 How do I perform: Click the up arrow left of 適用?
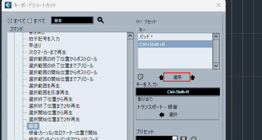(x=161, y=77)
